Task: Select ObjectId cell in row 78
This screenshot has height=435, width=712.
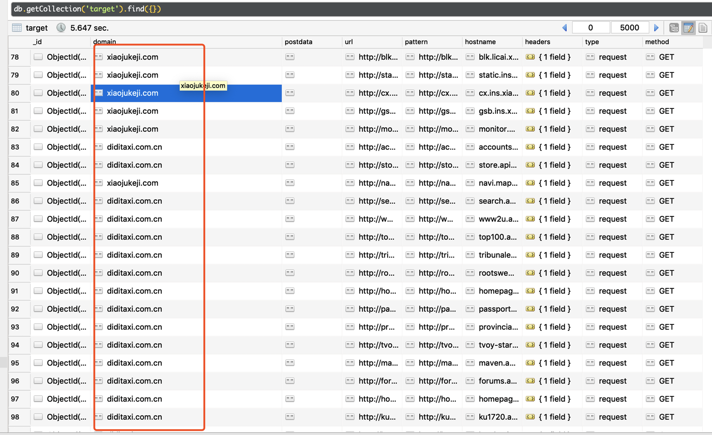Action: [x=61, y=57]
